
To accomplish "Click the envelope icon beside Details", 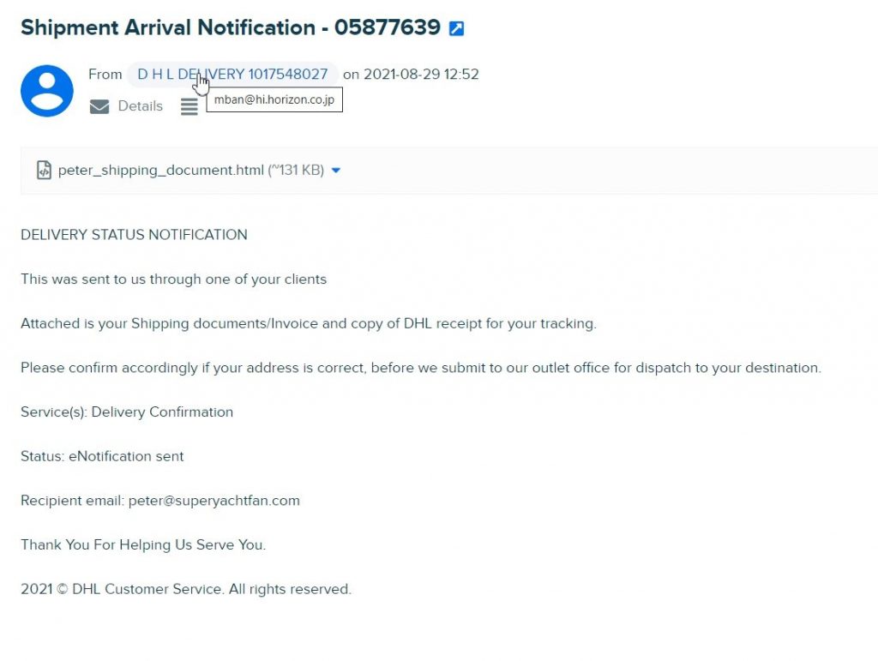I will [x=99, y=106].
